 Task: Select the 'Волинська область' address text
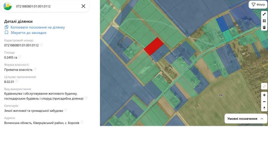pyautogui.click(x=18, y=123)
